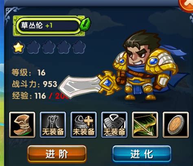Click the 进化 blue evolve button
This screenshot has height=166, width=193.
142,154
